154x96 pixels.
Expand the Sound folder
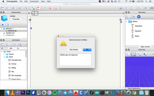(x=4, y=54)
